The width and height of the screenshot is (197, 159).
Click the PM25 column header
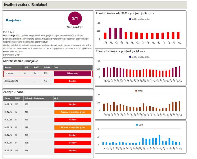[38, 67]
